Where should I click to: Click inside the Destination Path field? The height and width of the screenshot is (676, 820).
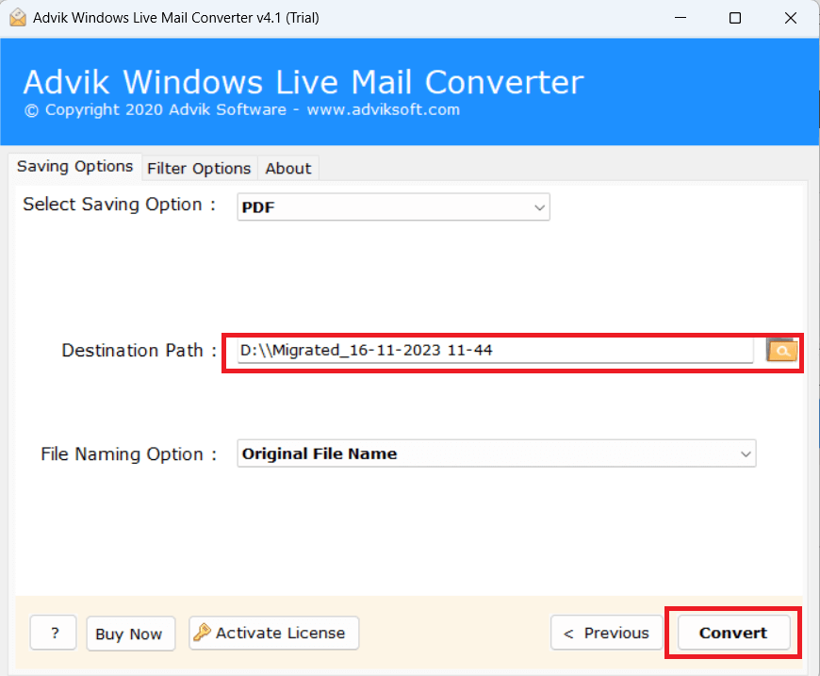pos(495,350)
